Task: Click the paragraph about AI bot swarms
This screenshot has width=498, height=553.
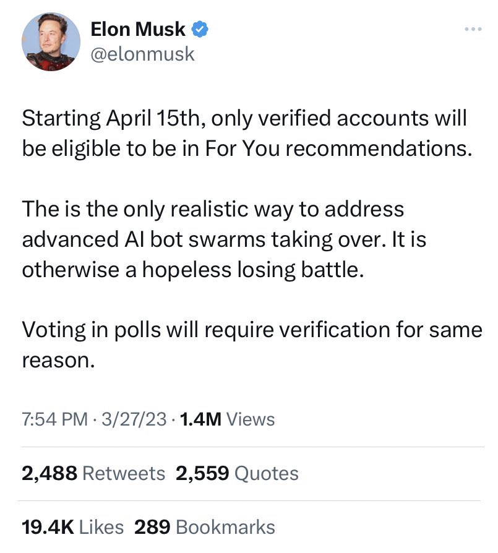Action: pyautogui.click(x=225, y=239)
